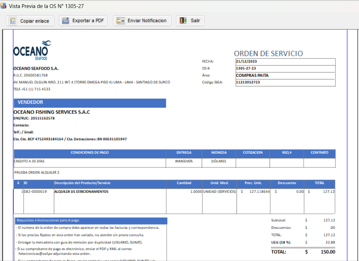This screenshot has width=359, height=261.
Task: Click the MONEDA column header
Action: point(219,152)
